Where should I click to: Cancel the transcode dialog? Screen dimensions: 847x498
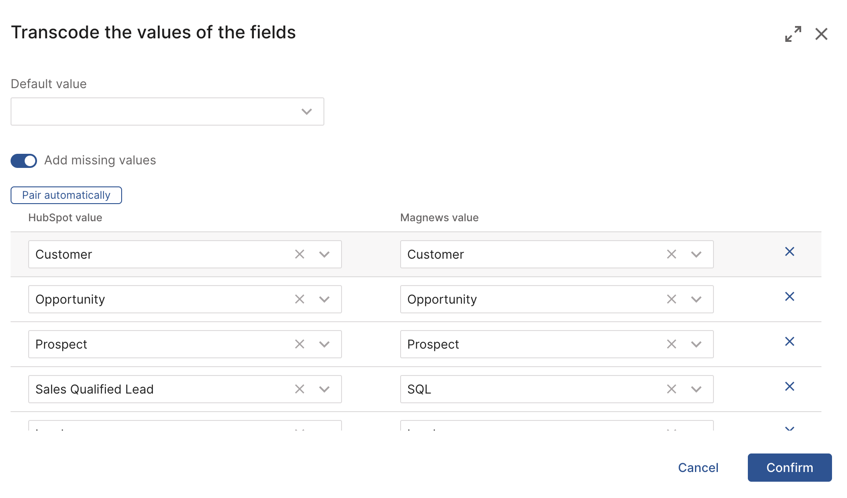coord(698,468)
